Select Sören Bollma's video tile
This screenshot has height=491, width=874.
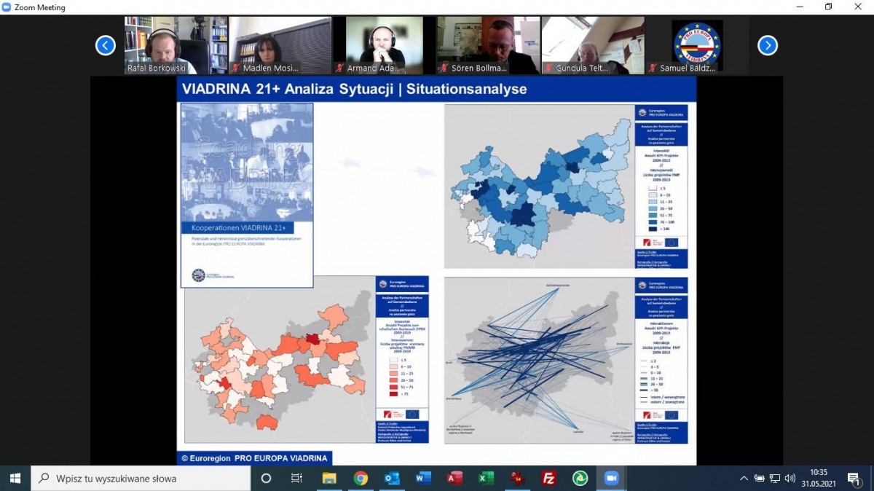point(489,46)
